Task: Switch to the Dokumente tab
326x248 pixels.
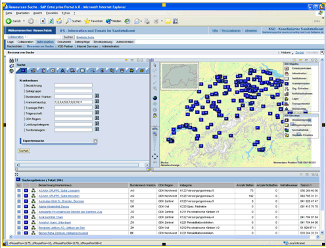Action: pos(64,42)
